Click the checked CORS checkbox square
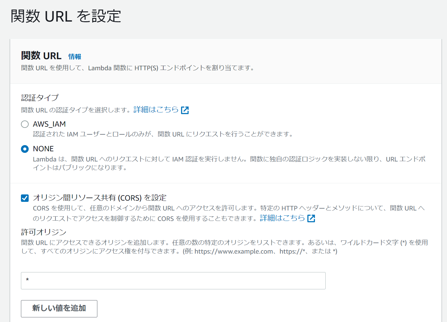This screenshot has width=447, height=322. [25, 198]
